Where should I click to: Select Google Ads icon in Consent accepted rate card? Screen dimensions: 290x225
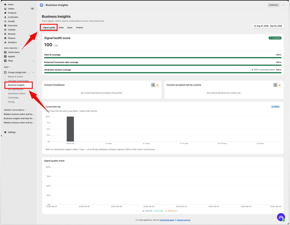(x=275, y=85)
